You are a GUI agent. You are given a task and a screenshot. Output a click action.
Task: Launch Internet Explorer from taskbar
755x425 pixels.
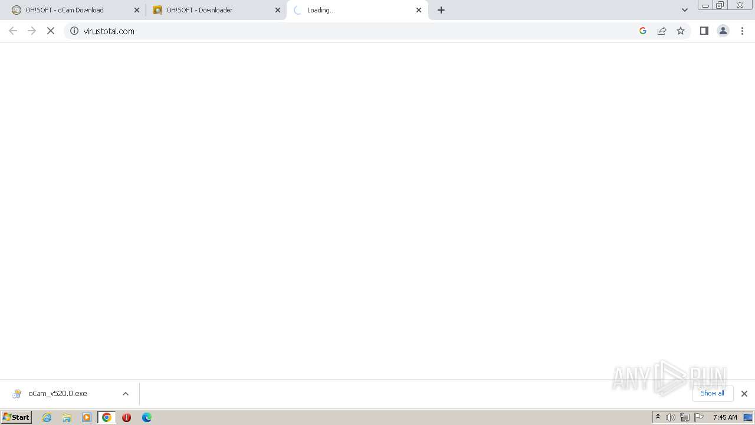pos(47,417)
